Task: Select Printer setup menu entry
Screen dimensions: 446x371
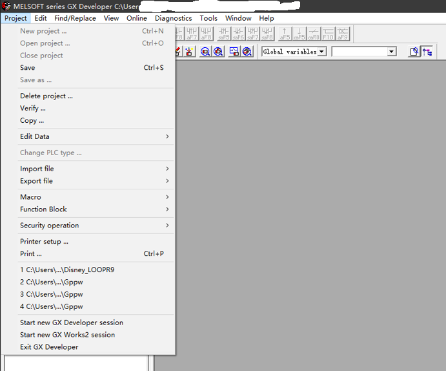Action: click(44, 242)
